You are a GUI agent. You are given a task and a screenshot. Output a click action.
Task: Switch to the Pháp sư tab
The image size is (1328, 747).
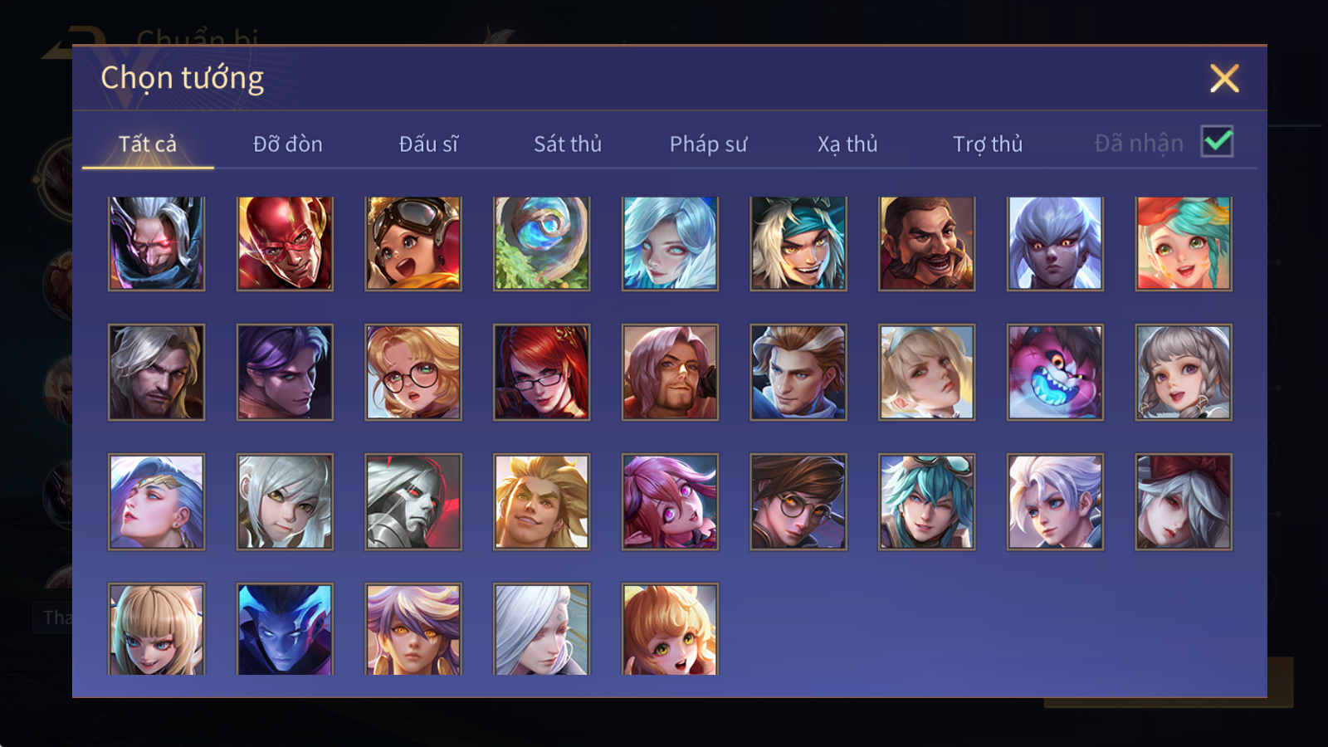click(708, 144)
